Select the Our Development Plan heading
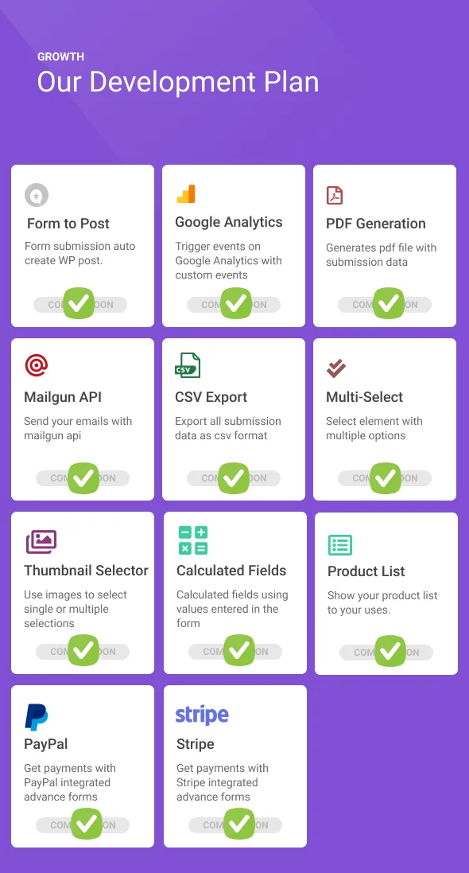Viewport: 469px width, 873px height. tap(176, 81)
